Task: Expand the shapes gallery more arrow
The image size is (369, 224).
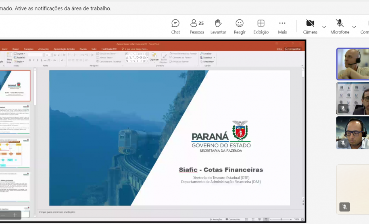Action: tap(148, 61)
